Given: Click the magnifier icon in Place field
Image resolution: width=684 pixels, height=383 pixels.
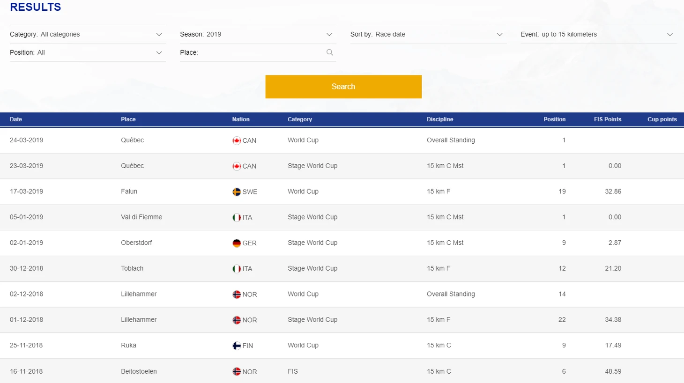Looking at the screenshot, I should tap(330, 52).
